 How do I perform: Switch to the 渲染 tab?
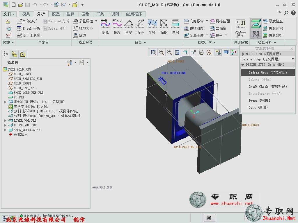85,14
